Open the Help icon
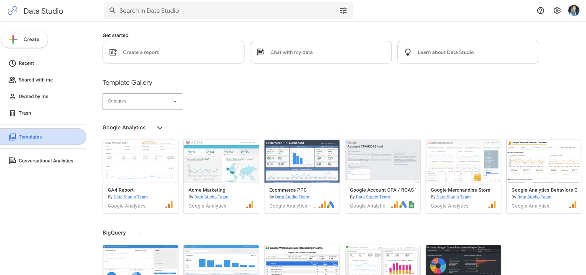The height and width of the screenshot is (275, 586). click(540, 11)
